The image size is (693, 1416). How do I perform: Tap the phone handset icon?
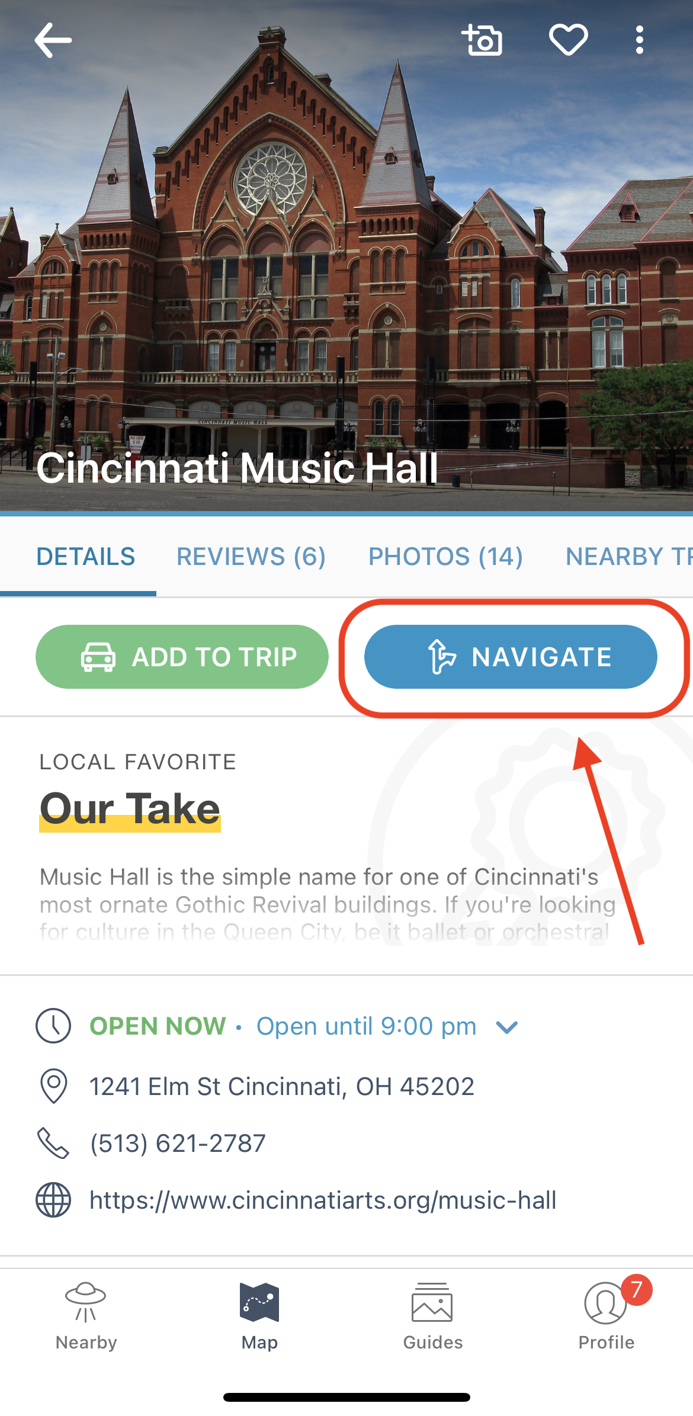pyautogui.click(x=53, y=1143)
